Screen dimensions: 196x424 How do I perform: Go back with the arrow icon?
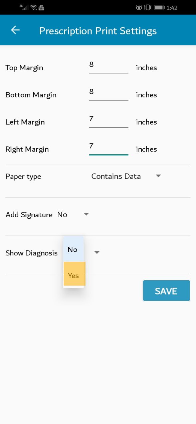click(15, 30)
